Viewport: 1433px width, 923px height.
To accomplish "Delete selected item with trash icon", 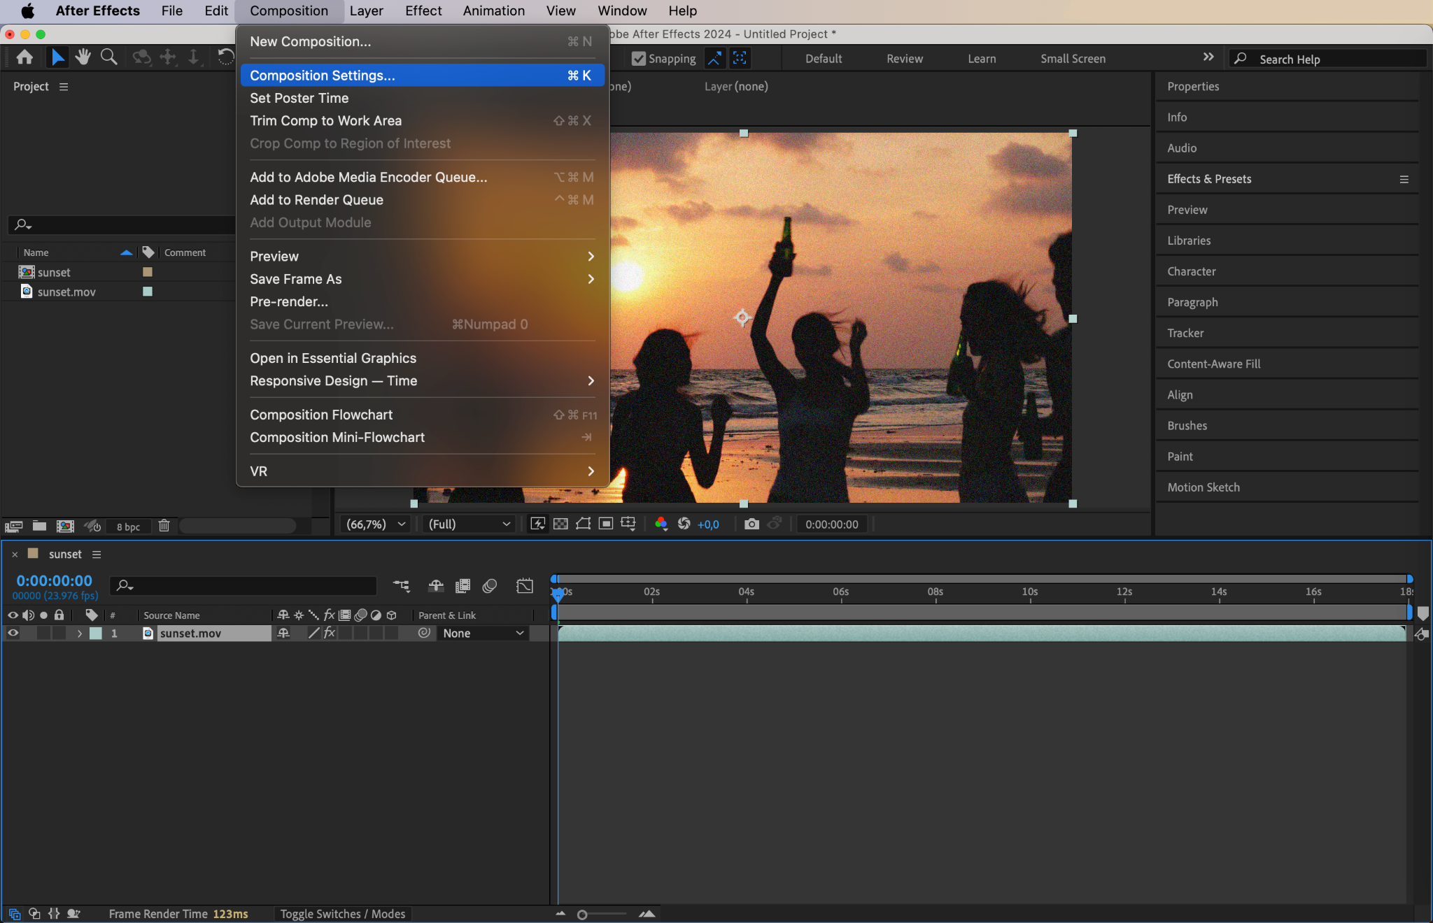I will click(164, 526).
